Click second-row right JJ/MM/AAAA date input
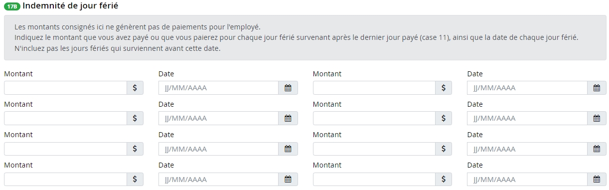609x190 pixels. coord(527,118)
